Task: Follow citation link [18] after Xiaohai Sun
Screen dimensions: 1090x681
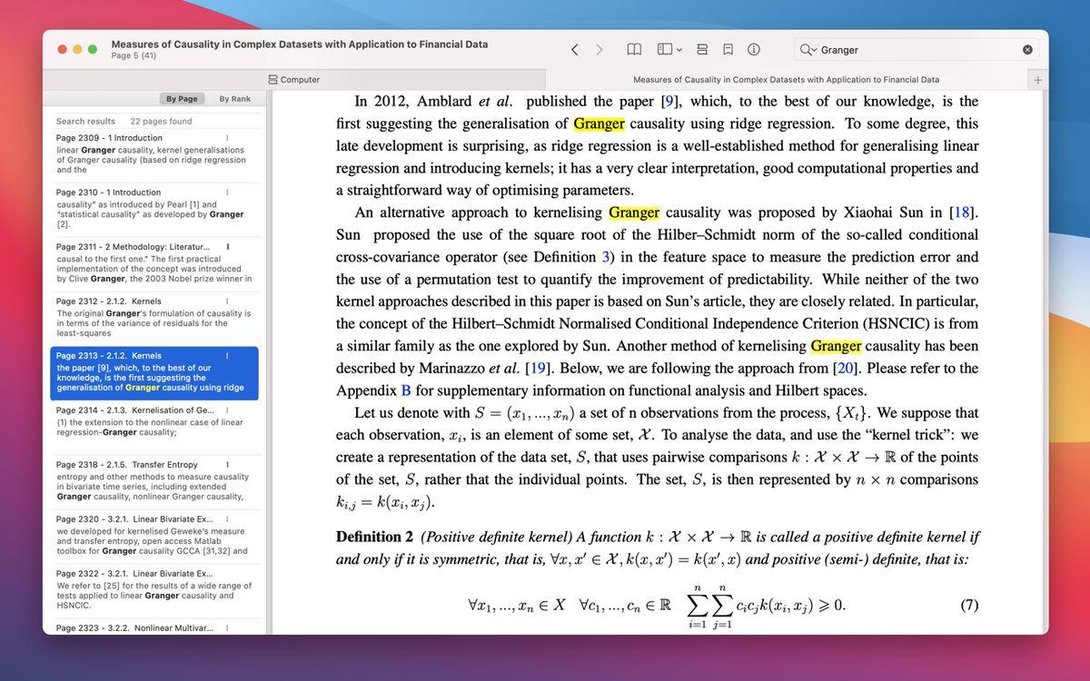Action: (962, 212)
